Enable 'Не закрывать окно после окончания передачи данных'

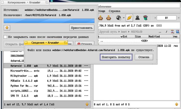(x=5, y=37)
